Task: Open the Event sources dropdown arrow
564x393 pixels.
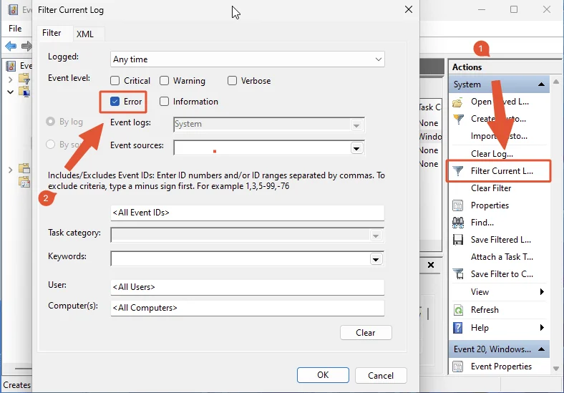Action: point(356,148)
